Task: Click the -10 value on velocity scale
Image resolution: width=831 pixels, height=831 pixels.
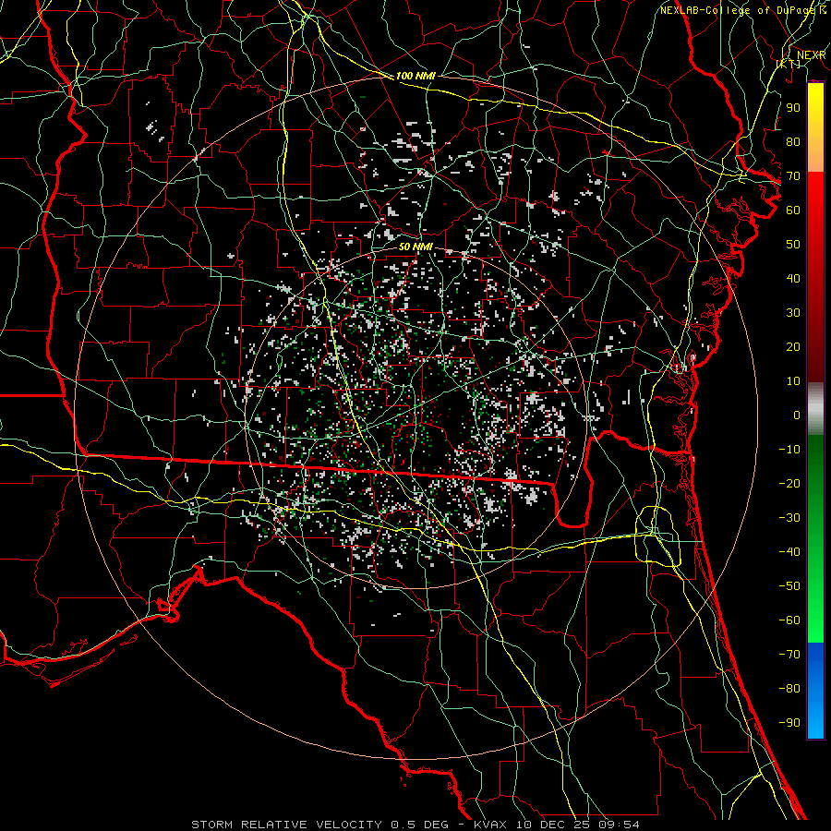Action: click(789, 450)
